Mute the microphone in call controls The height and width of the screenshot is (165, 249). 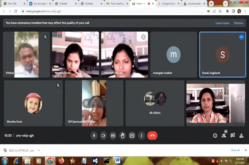point(94,135)
